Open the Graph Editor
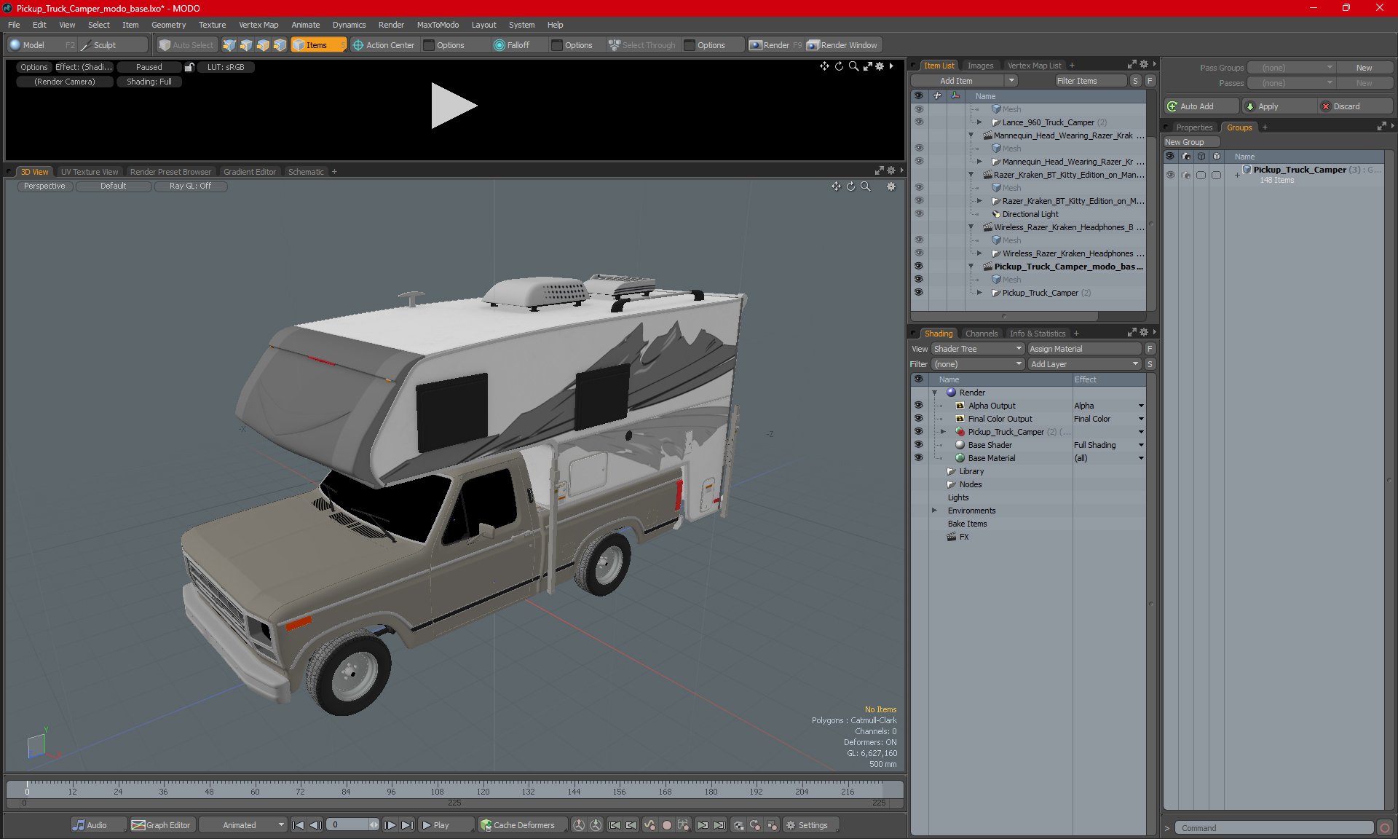The height and width of the screenshot is (839, 1398). click(162, 825)
